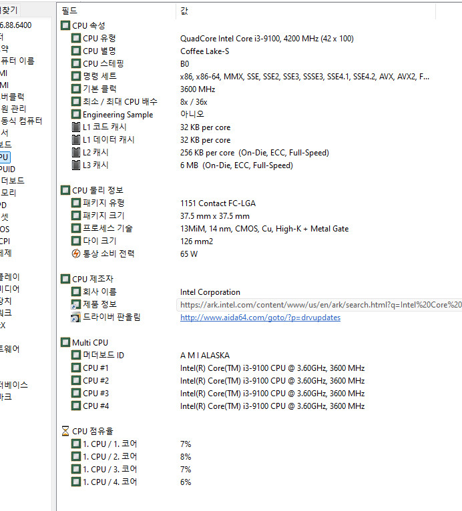The image size is (462, 511).
Task: Open the aida64.com driver updates link
Action: click(260, 318)
